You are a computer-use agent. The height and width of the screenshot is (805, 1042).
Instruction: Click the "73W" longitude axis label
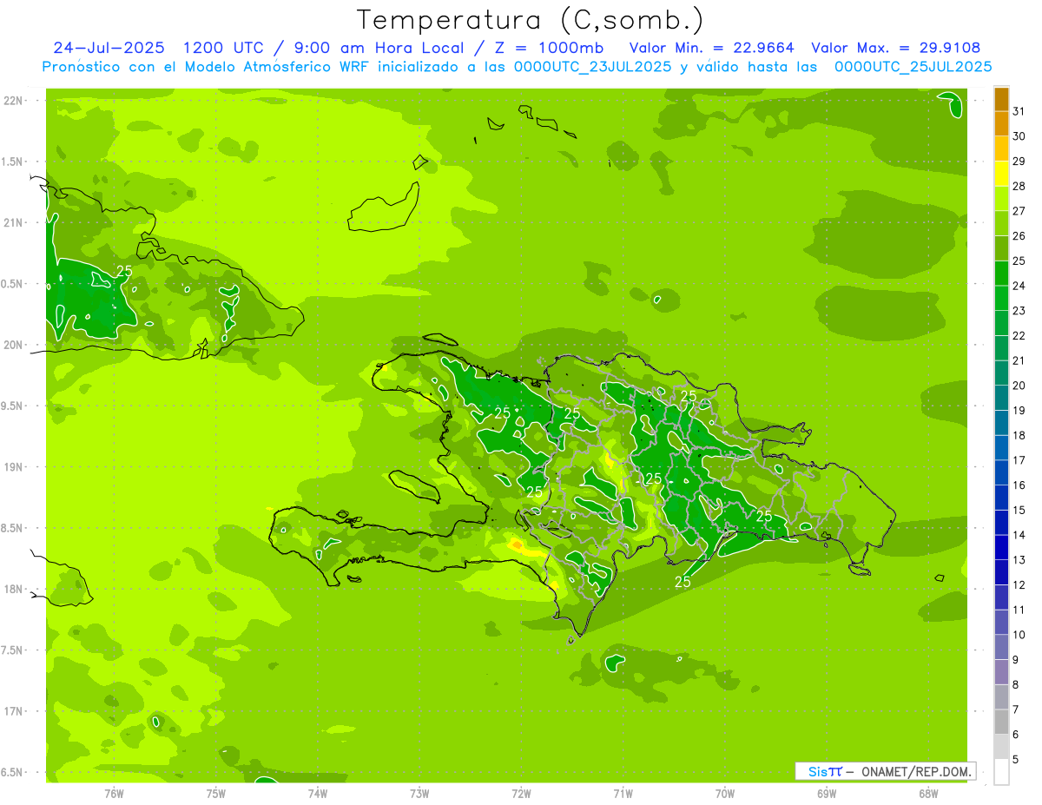click(419, 794)
